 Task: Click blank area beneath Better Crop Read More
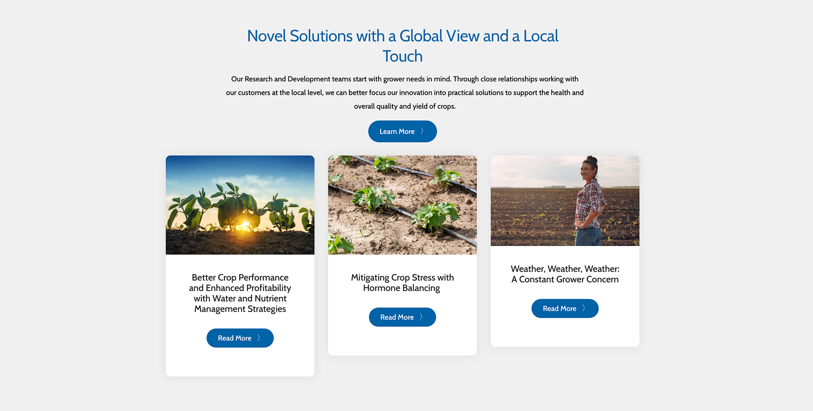(x=240, y=362)
